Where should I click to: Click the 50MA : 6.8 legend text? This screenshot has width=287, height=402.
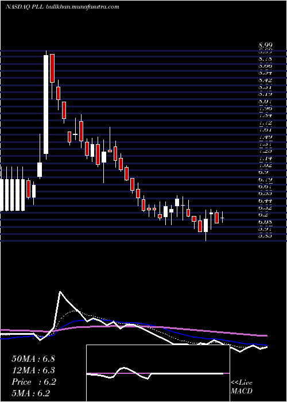point(33,359)
